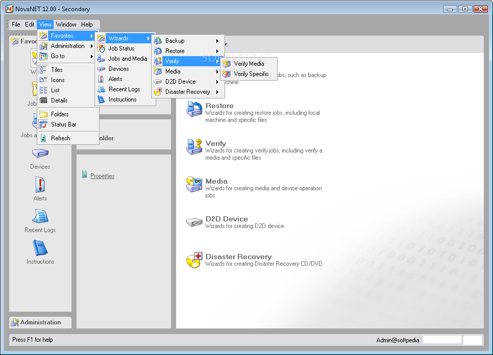Click the D2D Device drive icon in main pane
The width and height of the screenshot is (493, 355).
pyautogui.click(x=194, y=222)
